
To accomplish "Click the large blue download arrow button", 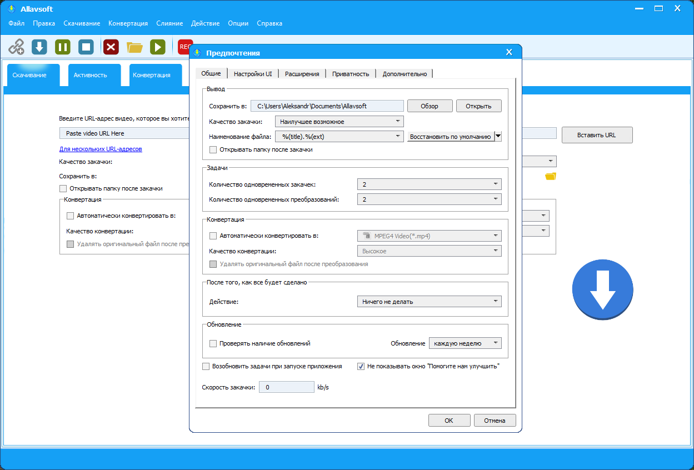I will pos(602,289).
